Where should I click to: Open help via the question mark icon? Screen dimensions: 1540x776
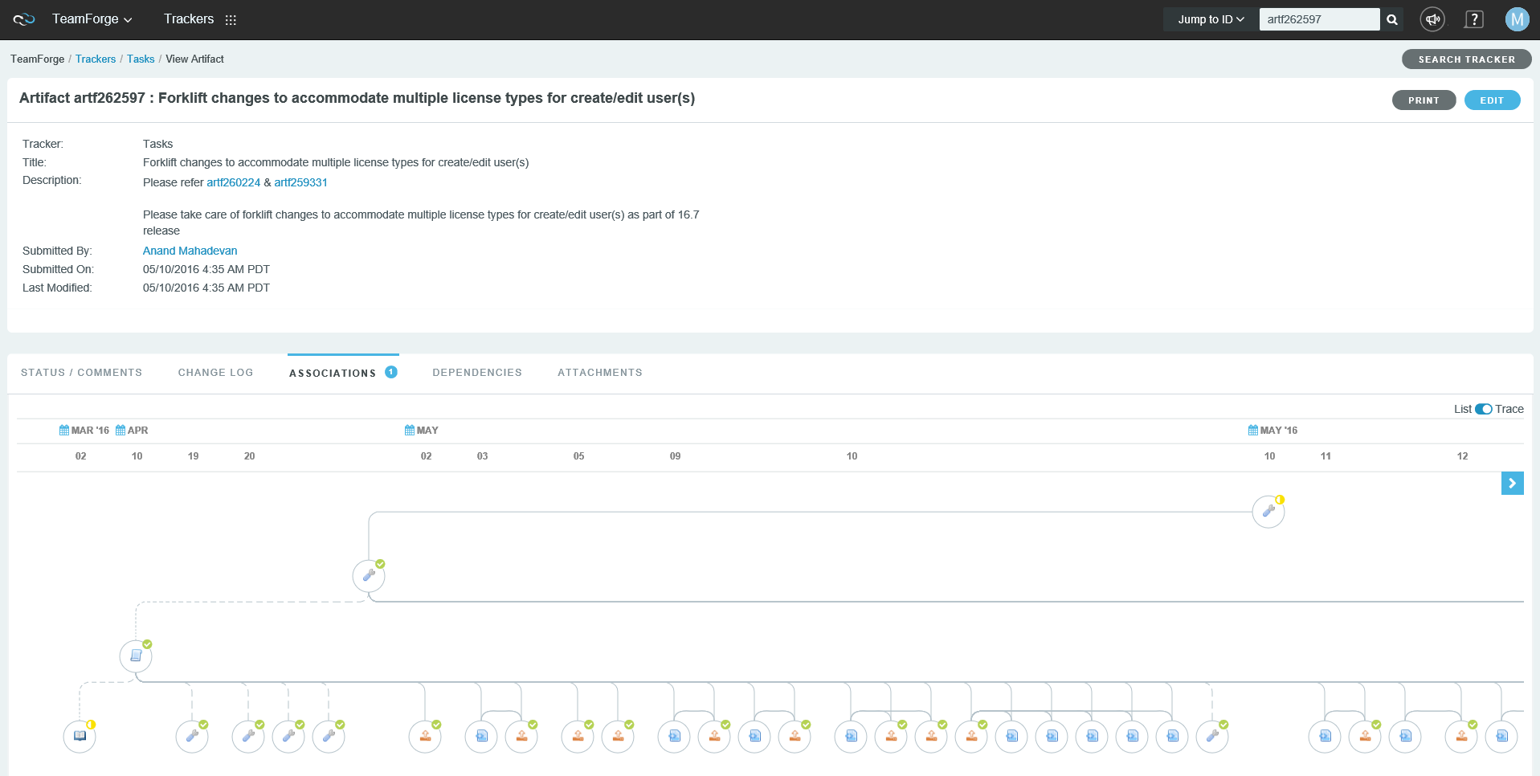tap(1473, 19)
